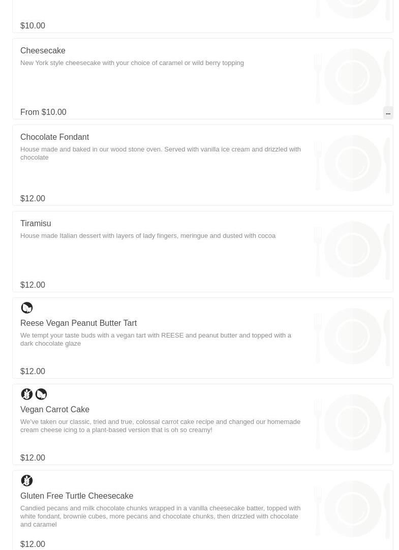
Task: Click the From $10.00 Cheesecake price
Action: coord(43,112)
